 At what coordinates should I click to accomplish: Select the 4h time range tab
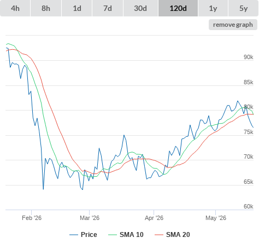click(x=15, y=8)
